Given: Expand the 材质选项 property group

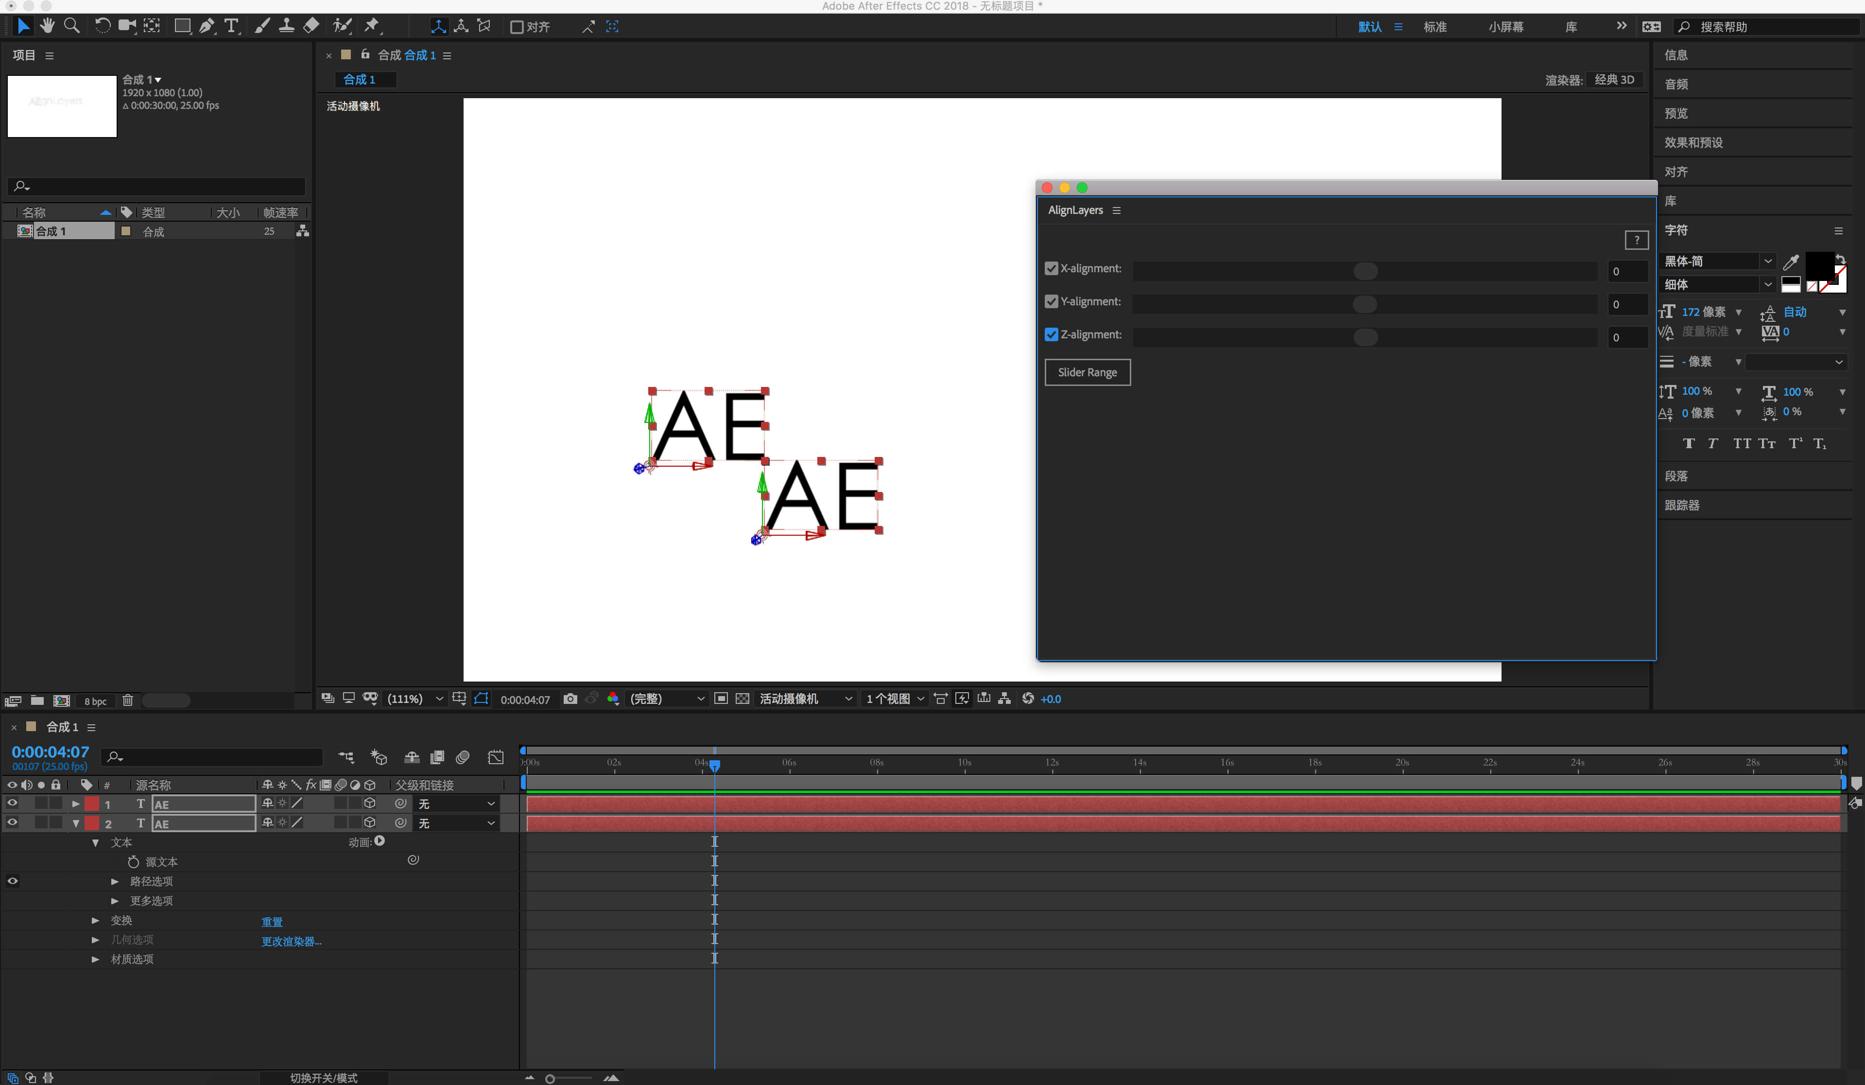Looking at the screenshot, I should pyautogui.click(x=95, y=959).
